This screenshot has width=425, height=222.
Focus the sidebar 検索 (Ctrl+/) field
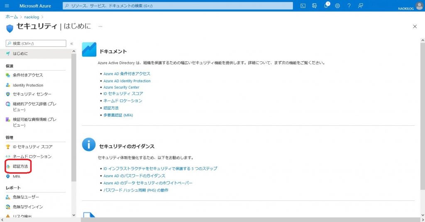[36, 44]
